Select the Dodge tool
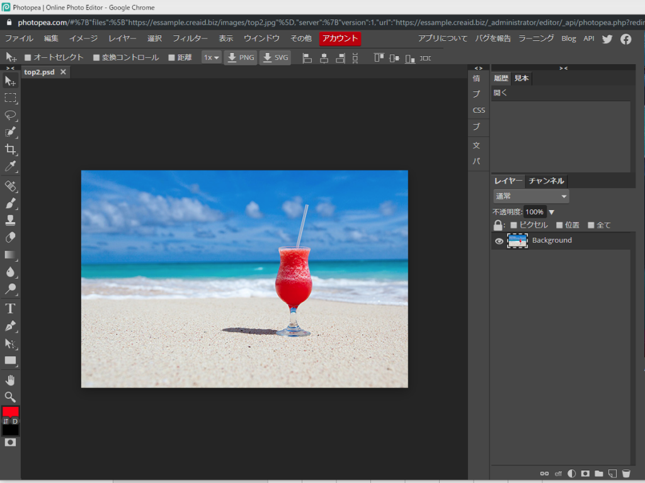This screenshot has width=645, height=483. point(10,289)
